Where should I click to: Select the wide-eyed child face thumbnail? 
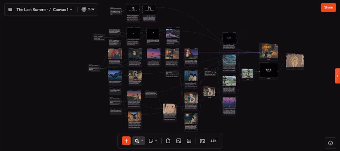pos(170,108)
